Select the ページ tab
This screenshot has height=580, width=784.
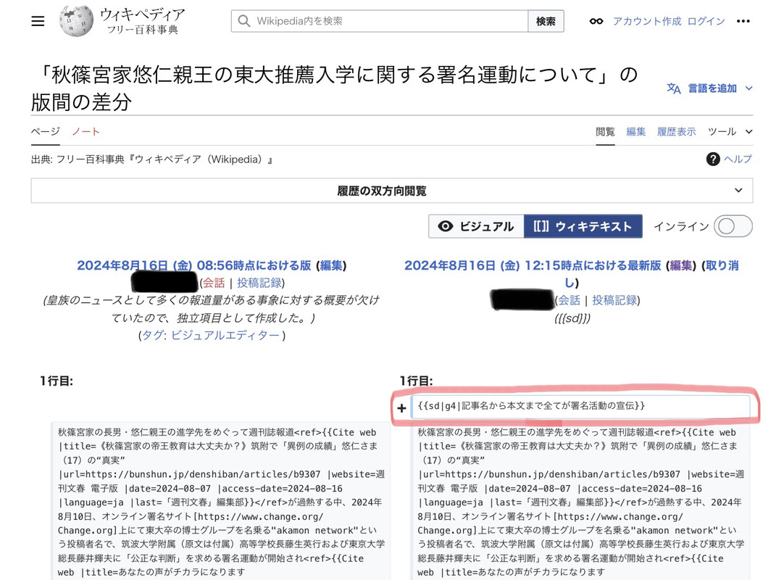pyautogui.click(x=46, y=132)
